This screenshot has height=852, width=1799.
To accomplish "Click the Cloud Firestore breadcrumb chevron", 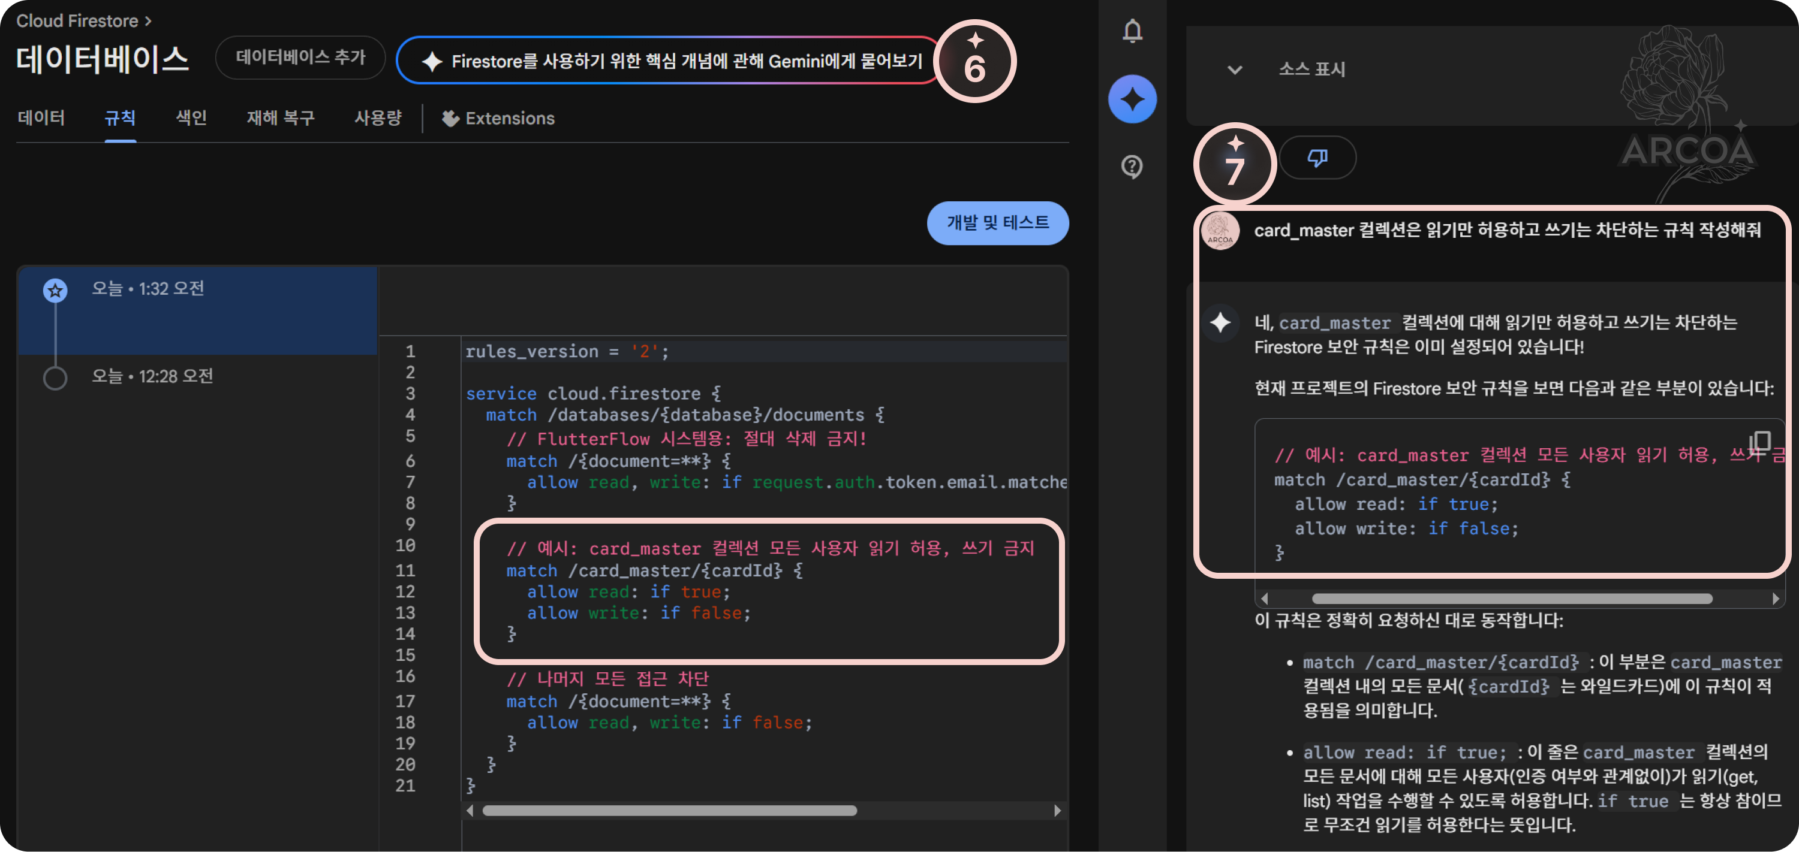I will (148, 22).
